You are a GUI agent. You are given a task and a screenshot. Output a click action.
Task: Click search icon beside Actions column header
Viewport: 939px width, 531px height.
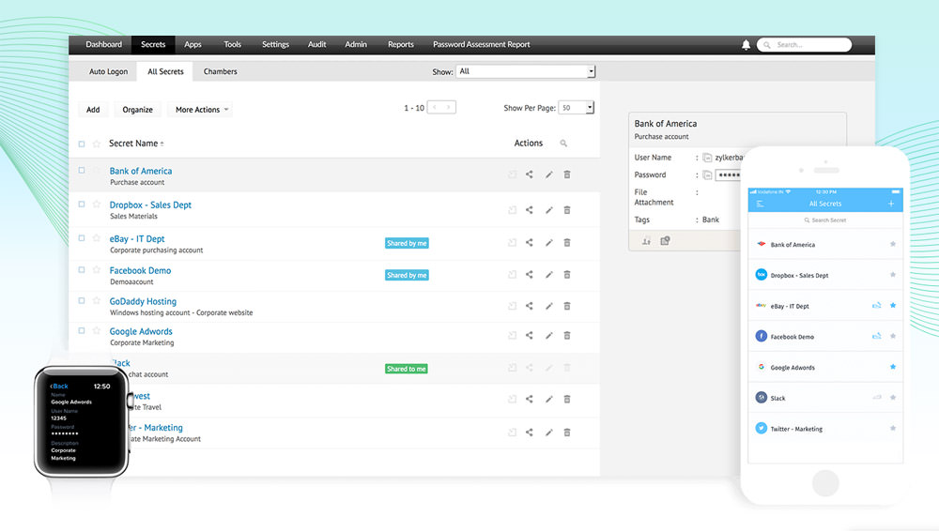pos(563,144)
